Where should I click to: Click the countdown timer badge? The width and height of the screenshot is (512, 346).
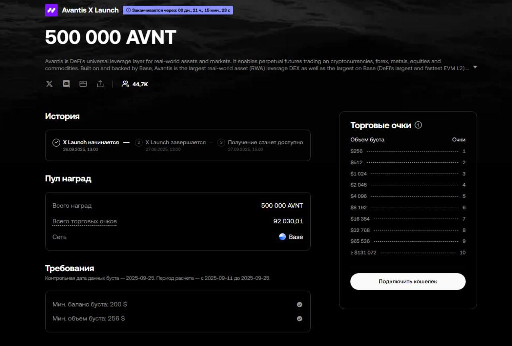(178, 10)
